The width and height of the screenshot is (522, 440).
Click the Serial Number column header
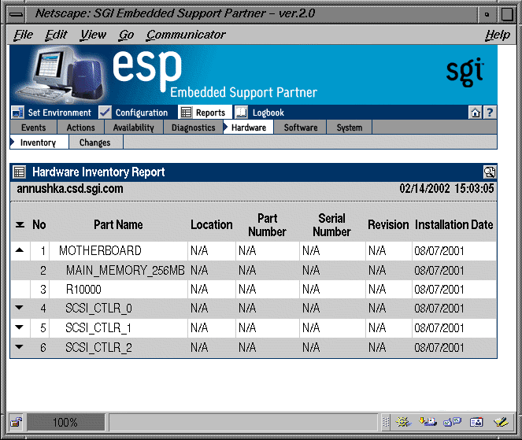[331, 225]
